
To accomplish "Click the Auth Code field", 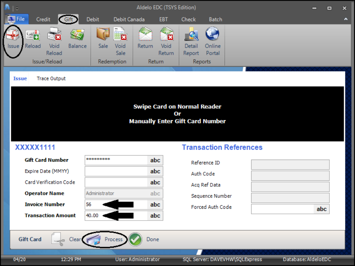I will 290,176.
